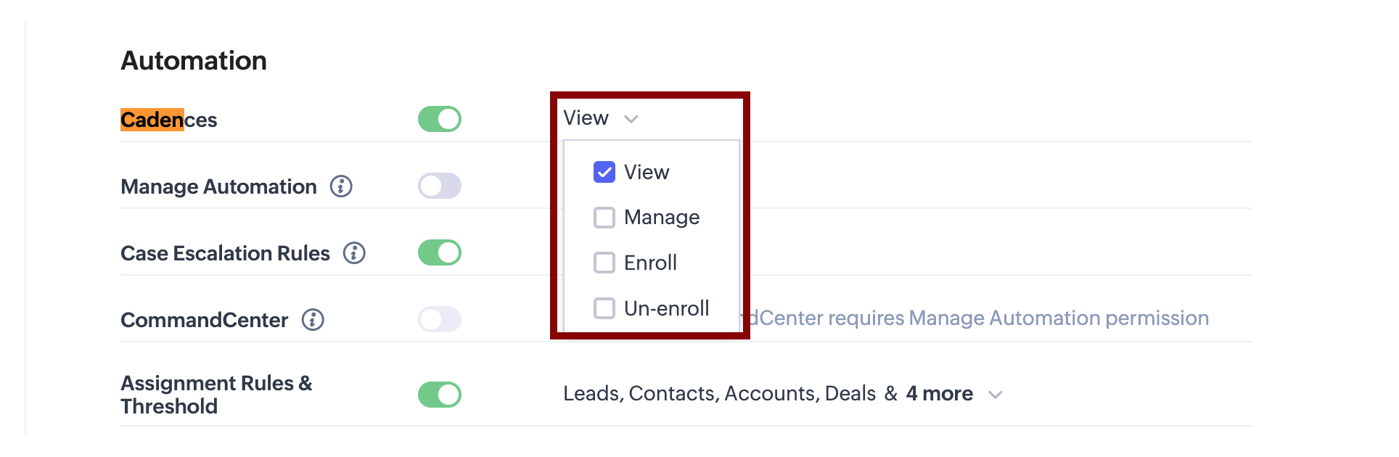Turn on the CommandCenter toggle
This screenshot has height=457, width=1399.
[x=440, y=319]
